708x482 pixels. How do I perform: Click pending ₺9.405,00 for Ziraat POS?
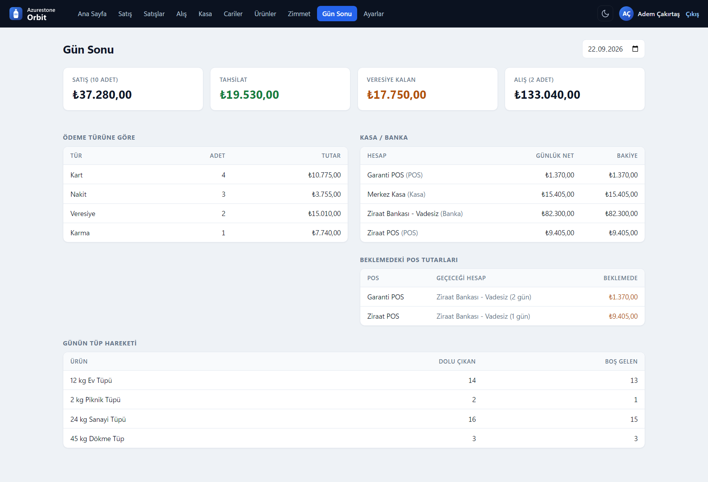623,316
